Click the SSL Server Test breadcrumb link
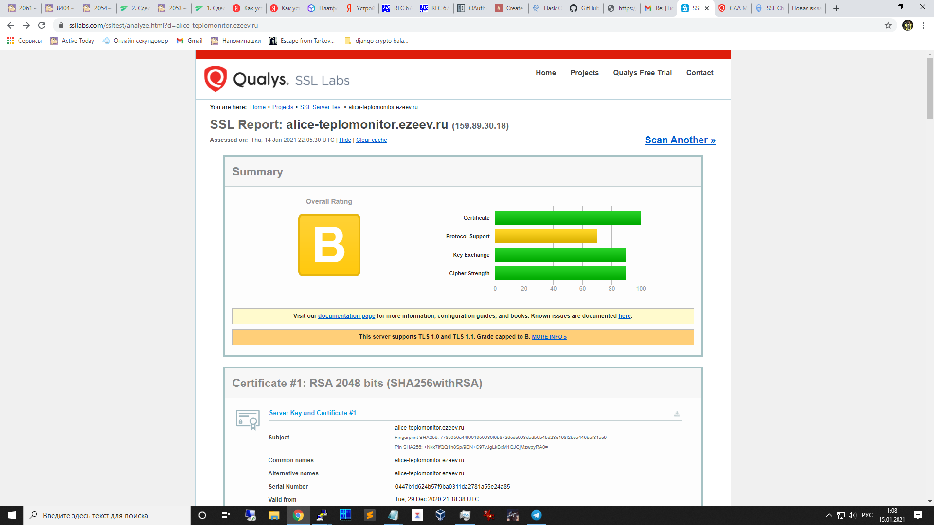 pos(321,107)
